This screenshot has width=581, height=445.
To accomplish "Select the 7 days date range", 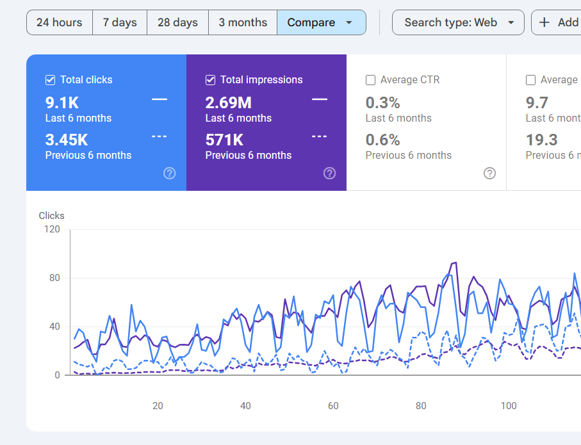I will click(120, 22).
